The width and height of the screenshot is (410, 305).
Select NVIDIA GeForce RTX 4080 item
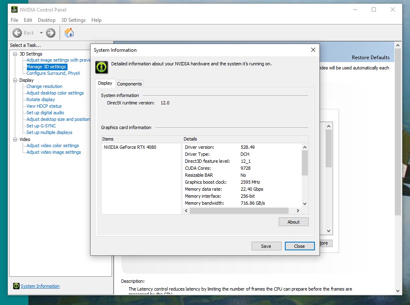[130, 147]
